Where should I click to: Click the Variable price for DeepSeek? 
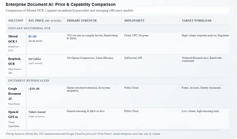pos(35,59)
